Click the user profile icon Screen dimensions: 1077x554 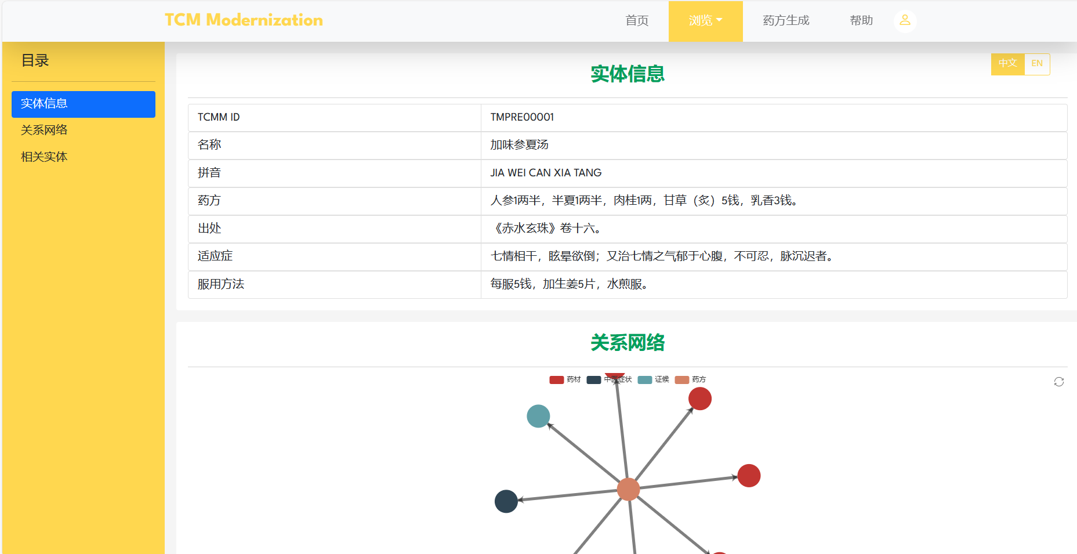pos(904,21)
